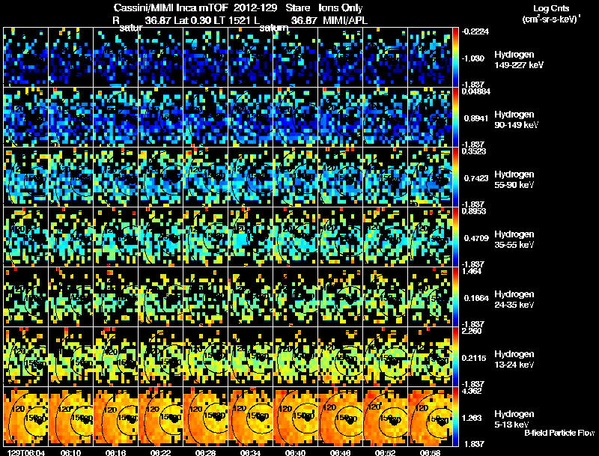This screenshot has height=456, width=599.
Task: Click the 55-90 keV image at 06:58
Action: pos(430,177)
